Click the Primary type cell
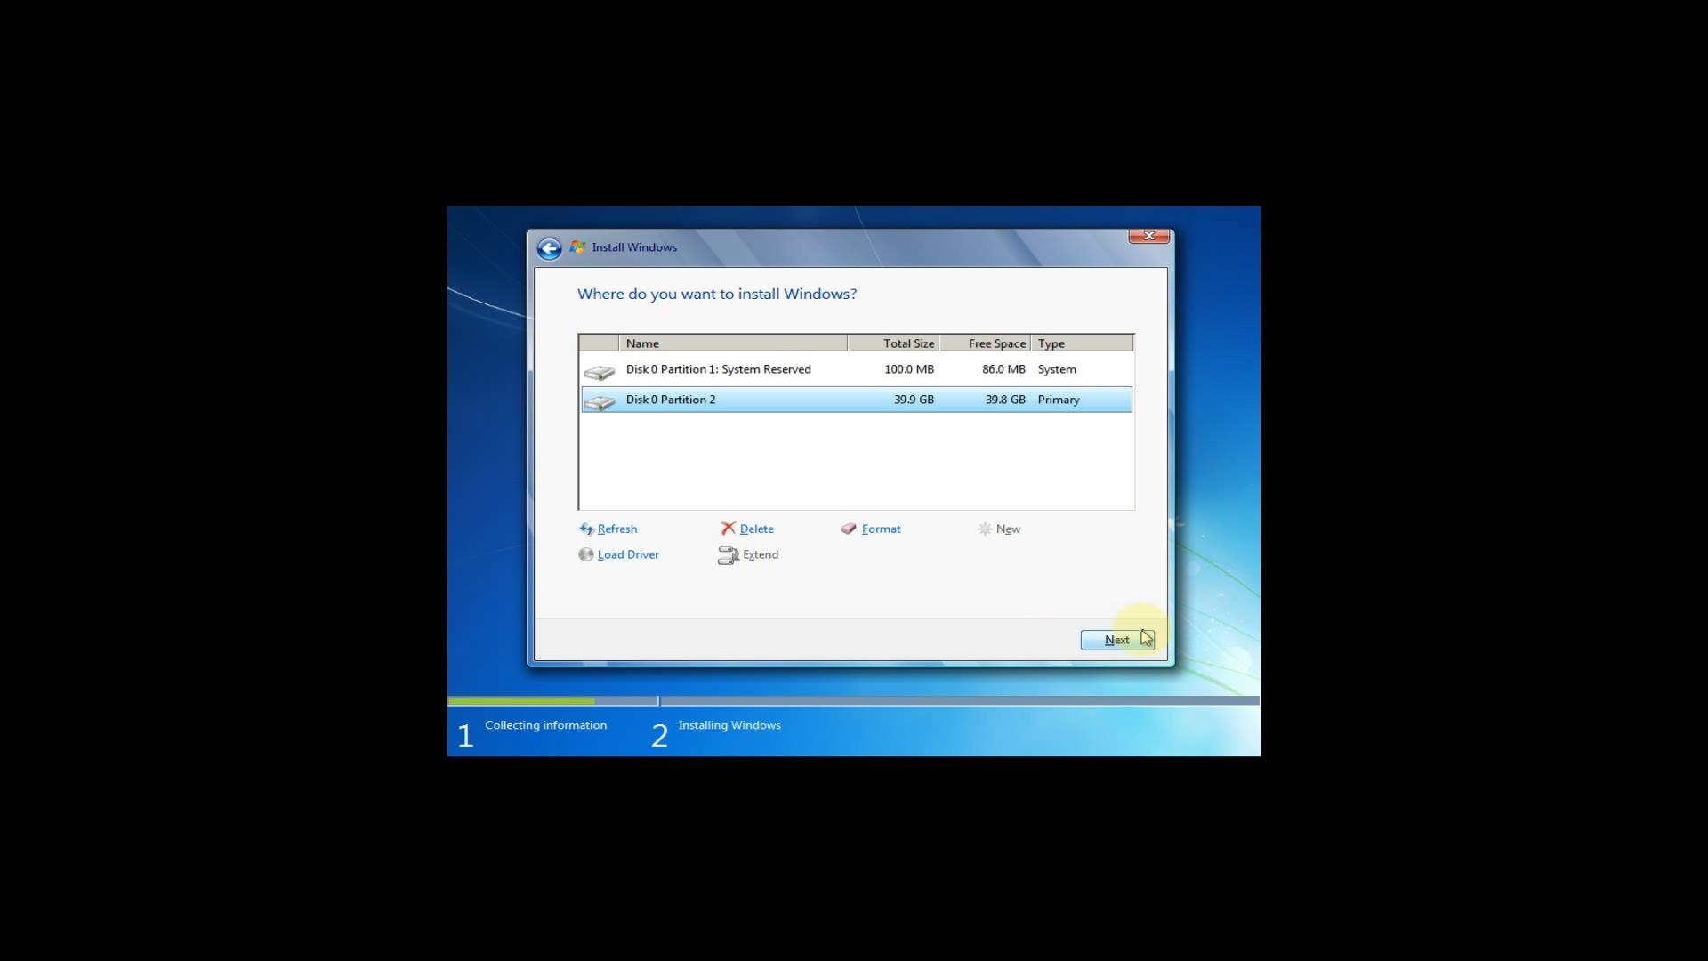Viewport: 1708px width, 961px height. tap(1059, 400)
